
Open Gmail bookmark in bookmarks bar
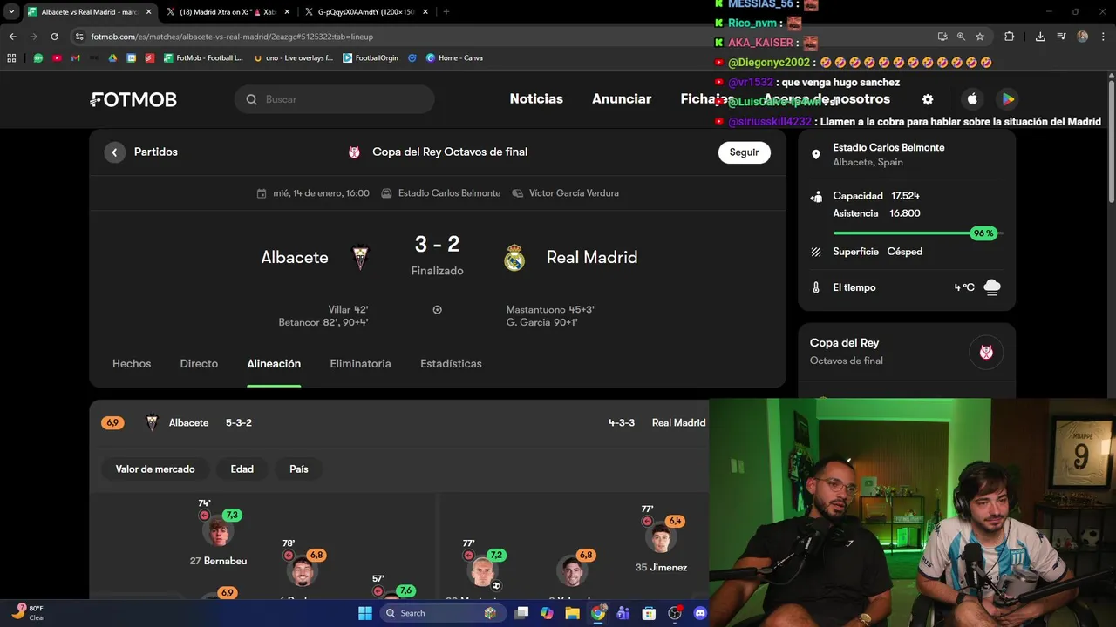pyautogui.click(x=76, y=58)
